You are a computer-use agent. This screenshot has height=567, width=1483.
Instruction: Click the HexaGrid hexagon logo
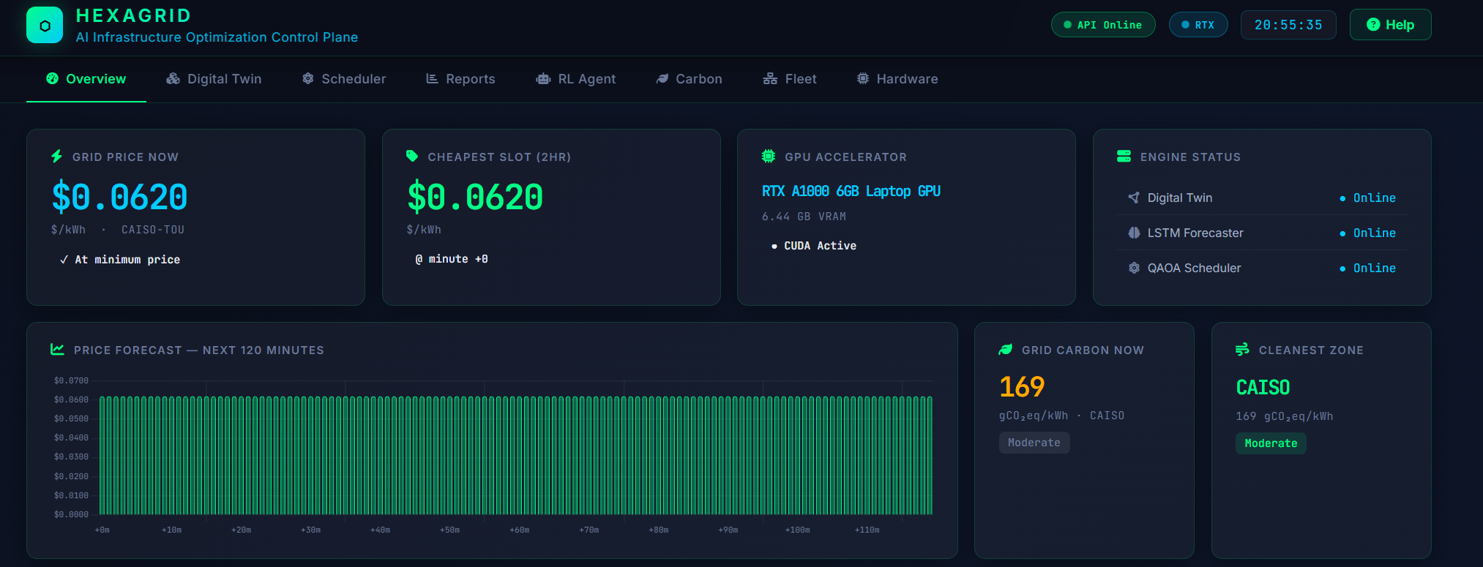45,26
